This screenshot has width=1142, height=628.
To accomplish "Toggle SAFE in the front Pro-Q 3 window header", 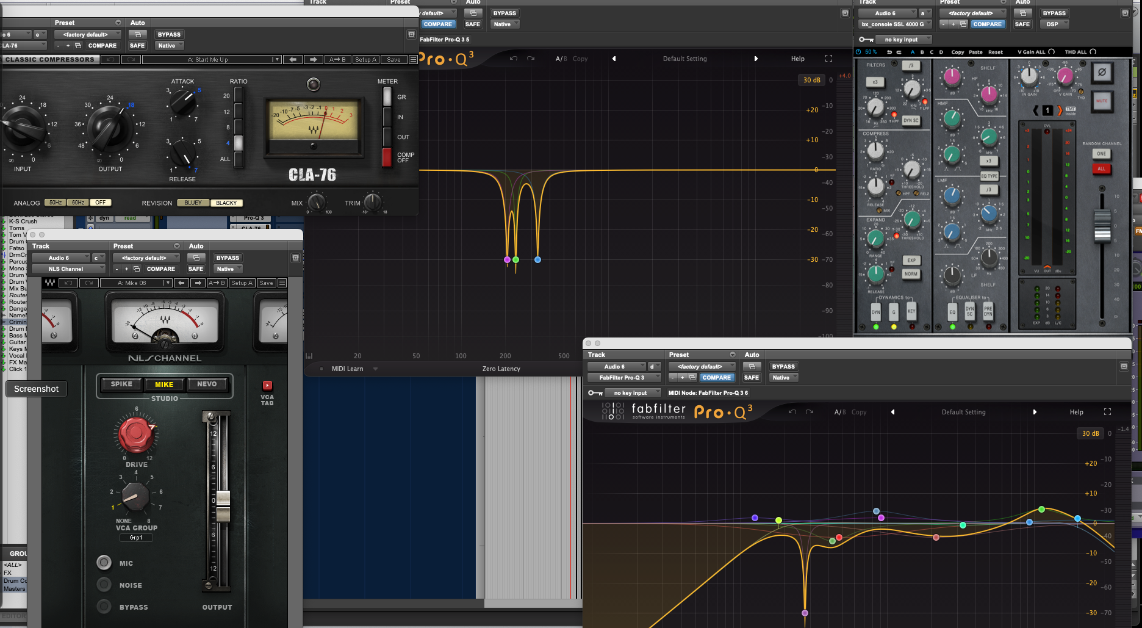I will [752, 378].
